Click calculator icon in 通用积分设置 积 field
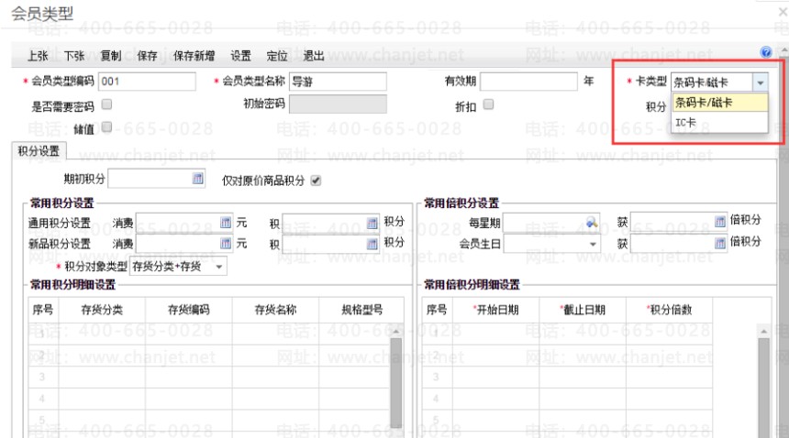 click(x=372, y=222)
